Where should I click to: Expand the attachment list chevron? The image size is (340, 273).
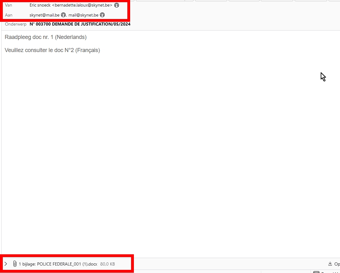point(6,264)
